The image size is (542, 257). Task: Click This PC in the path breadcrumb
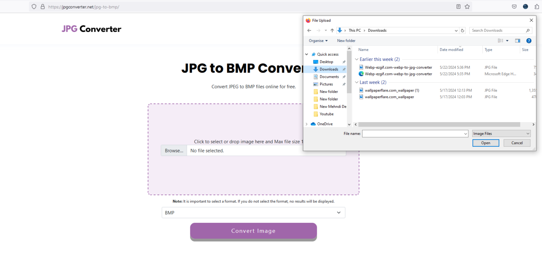point(355,31)
